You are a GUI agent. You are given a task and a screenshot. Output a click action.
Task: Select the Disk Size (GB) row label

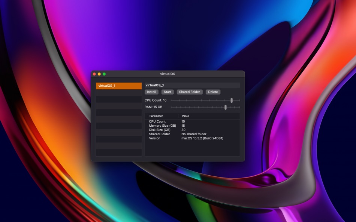160,130
